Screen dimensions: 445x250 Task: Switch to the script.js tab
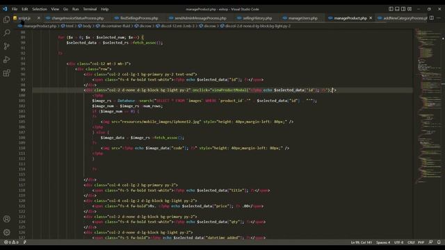pyautogui.click(x=24, y=18)
